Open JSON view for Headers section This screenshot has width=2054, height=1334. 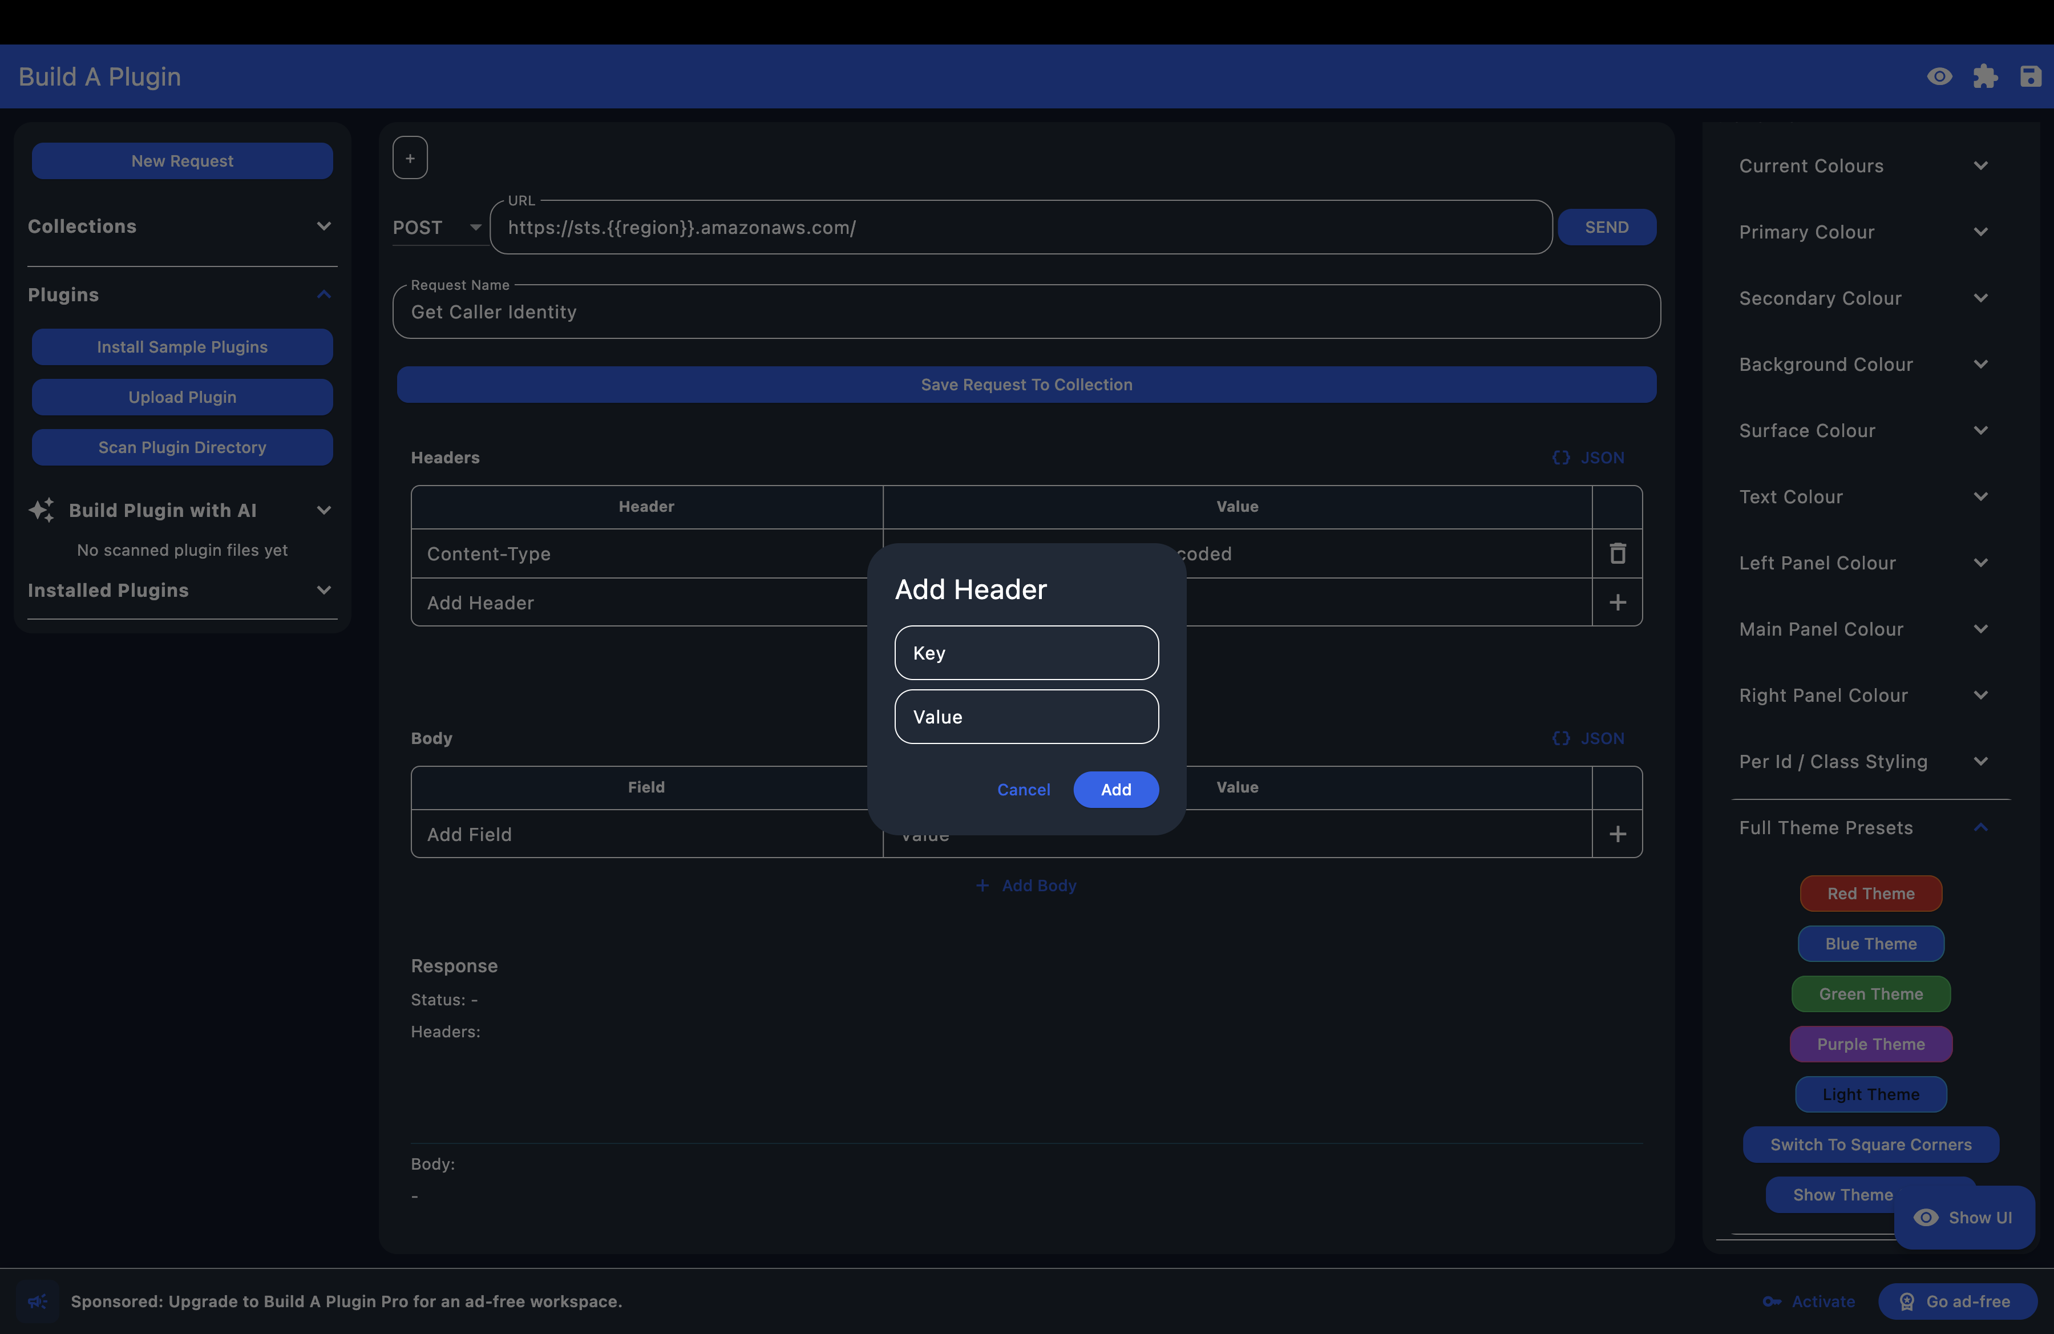click(x=1588, y=458)
